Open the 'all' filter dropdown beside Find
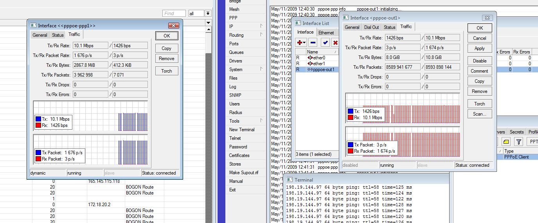 point(196,13)
